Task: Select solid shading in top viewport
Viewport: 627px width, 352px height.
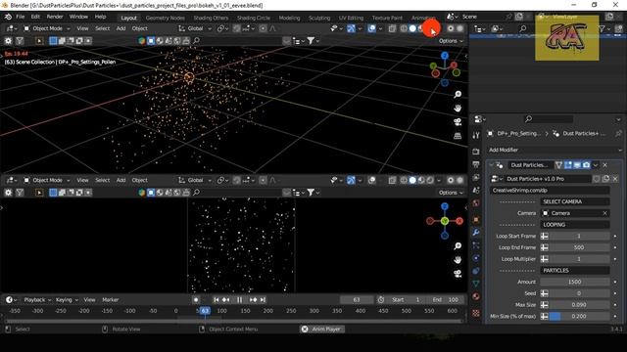Action: click(x=412, y=28)
